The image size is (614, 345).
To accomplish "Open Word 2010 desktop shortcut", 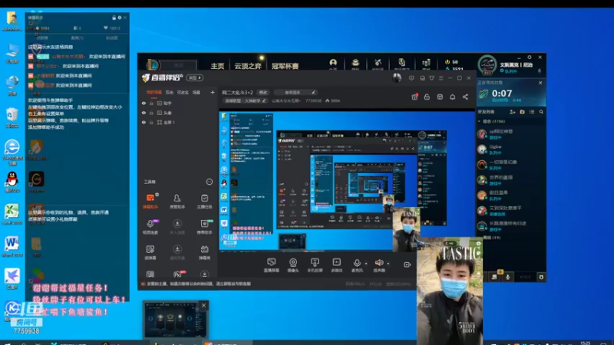I will [x=12, y=247].
